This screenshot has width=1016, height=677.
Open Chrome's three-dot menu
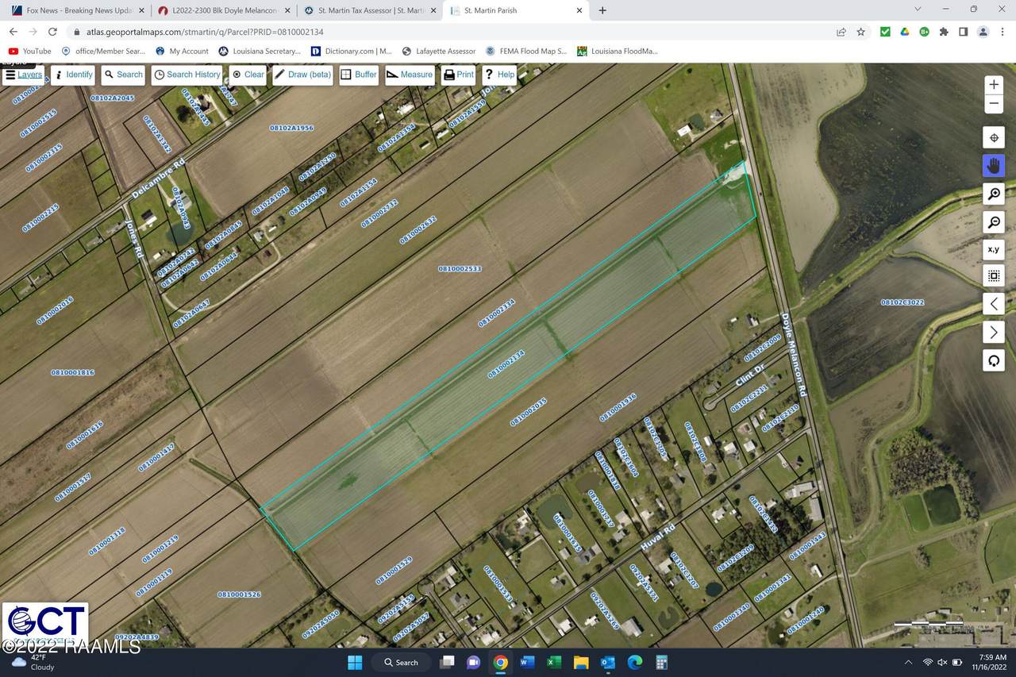click(1002, 32)
